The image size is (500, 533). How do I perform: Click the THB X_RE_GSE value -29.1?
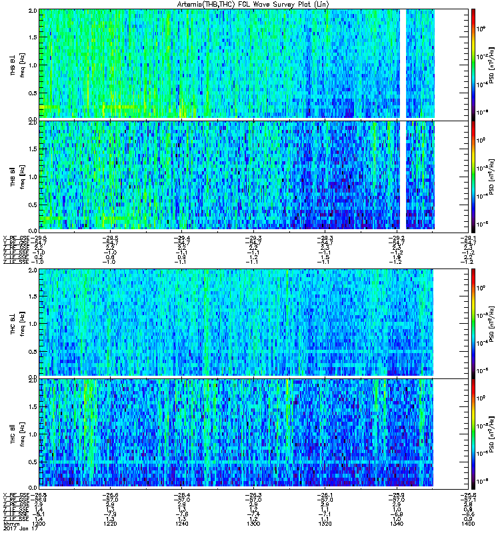(x=469, y=238)
